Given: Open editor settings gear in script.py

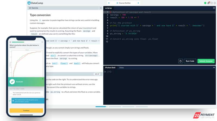Looking at the screenshot, I should pos(214,8).
